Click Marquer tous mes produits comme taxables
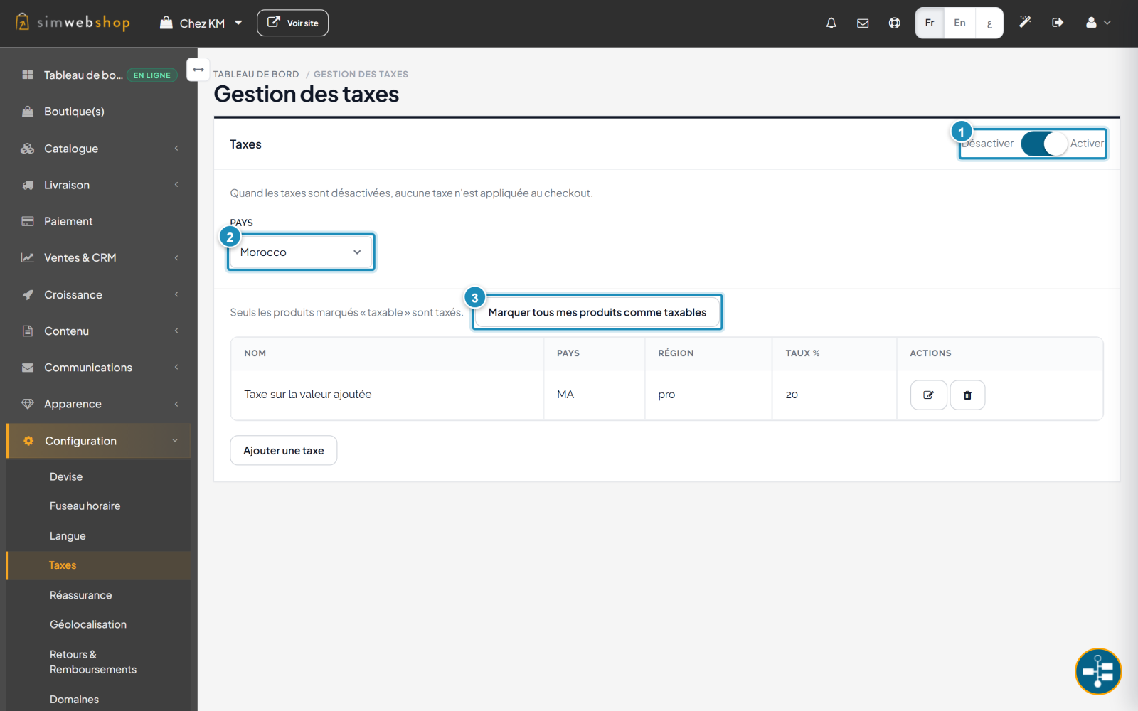 click(597, 312)
